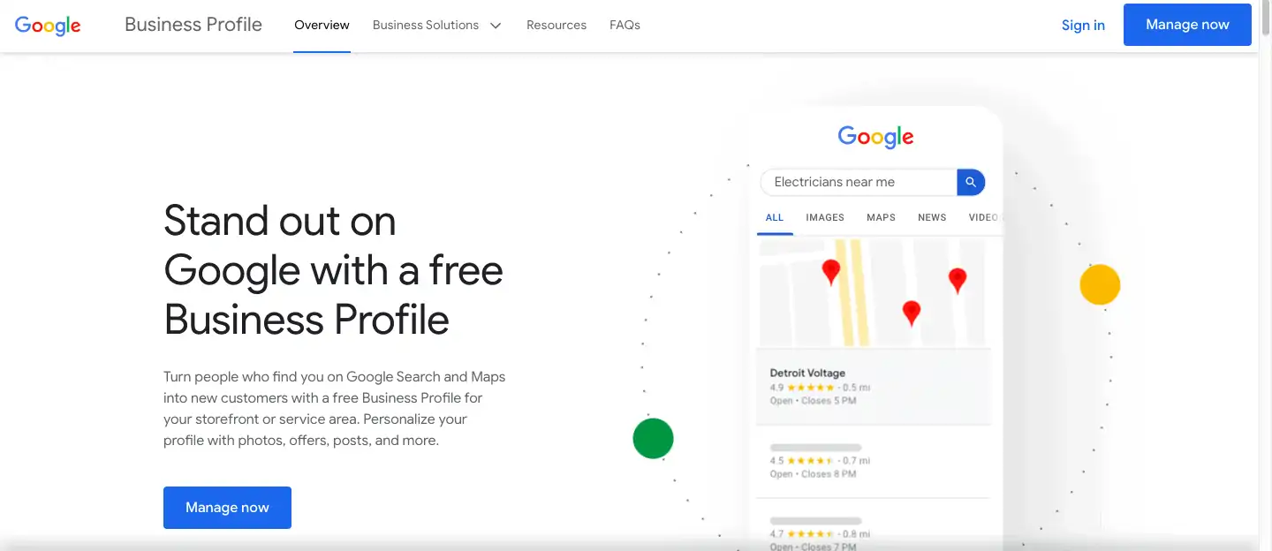Click the Sign in link
The width and height of the screenshot is (1272, 551).
pos(1083,26)
